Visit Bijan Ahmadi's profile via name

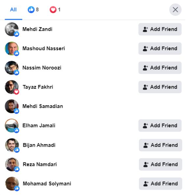[39, 145]
